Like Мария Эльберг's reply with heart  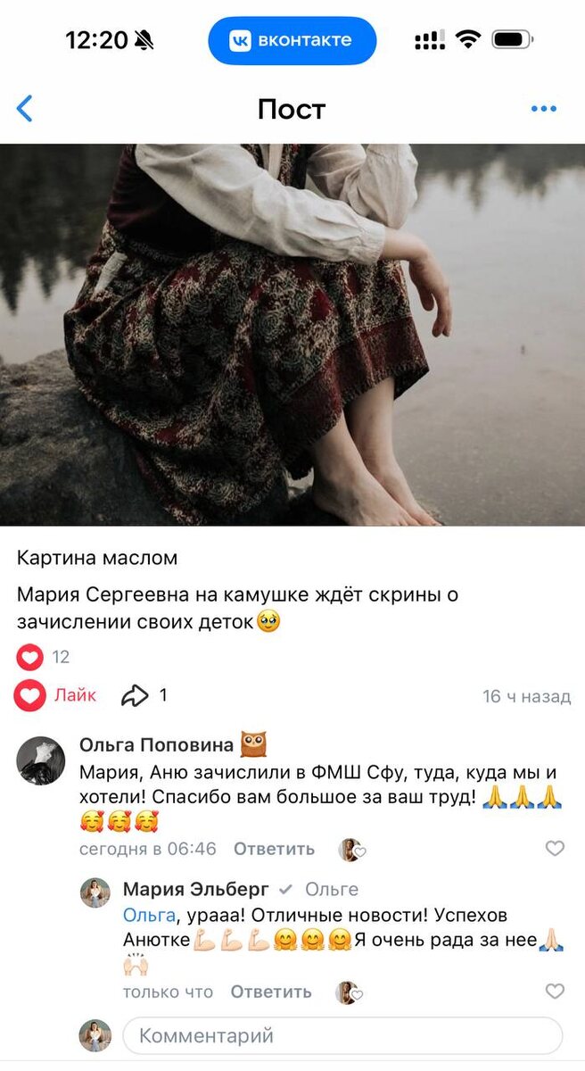[x=555, y=992]
